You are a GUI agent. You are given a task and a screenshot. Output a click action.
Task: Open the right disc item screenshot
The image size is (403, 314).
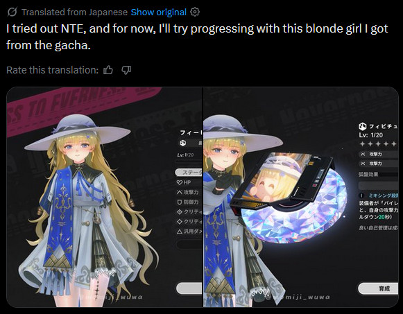(301, 197)
